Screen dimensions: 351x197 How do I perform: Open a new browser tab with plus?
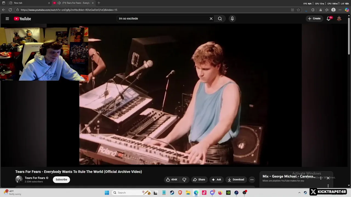[99, 3]
